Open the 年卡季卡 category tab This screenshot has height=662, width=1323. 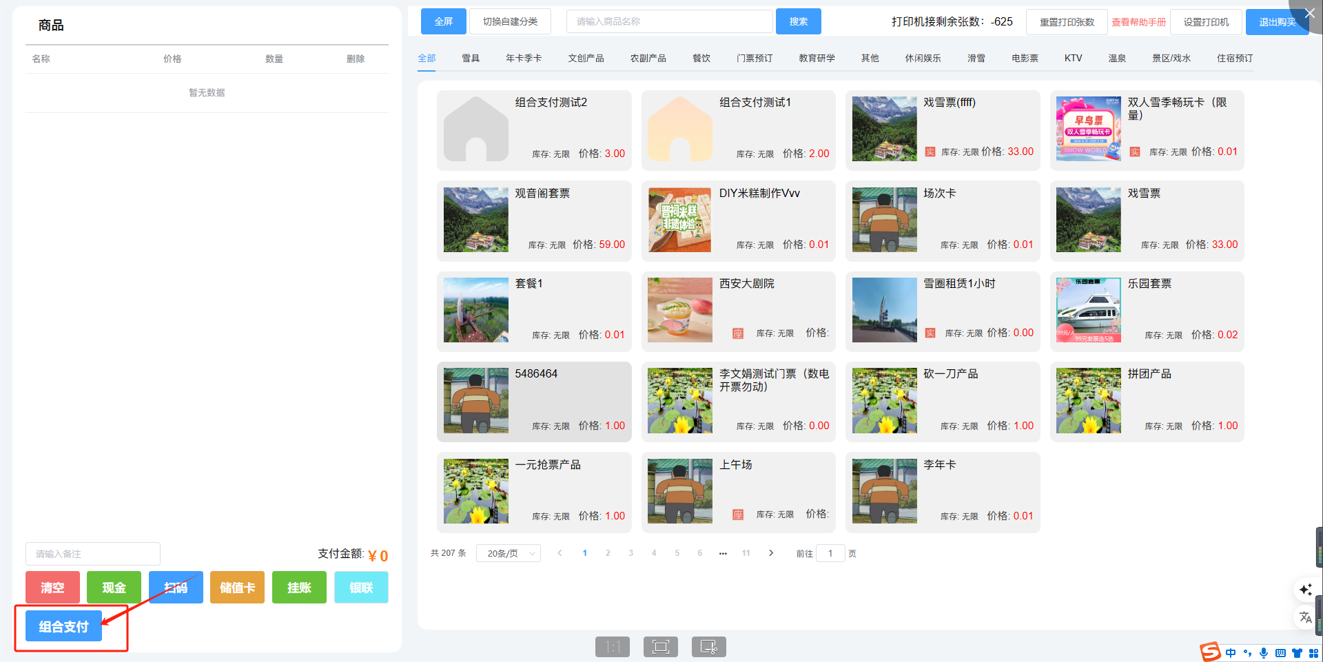pos(523,59)
